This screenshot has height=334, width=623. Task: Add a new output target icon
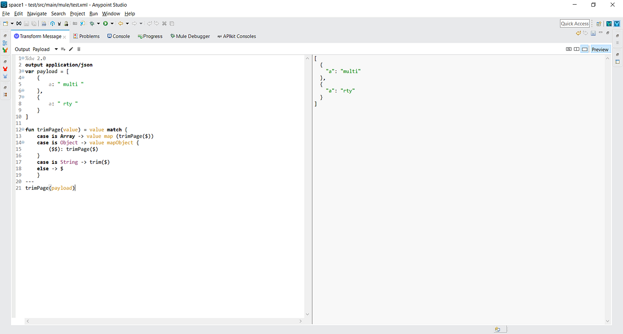(63, 49)
